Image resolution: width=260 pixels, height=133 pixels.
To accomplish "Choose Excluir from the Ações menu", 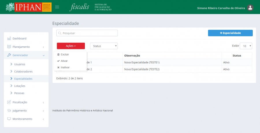I will (x=65, y=54).
